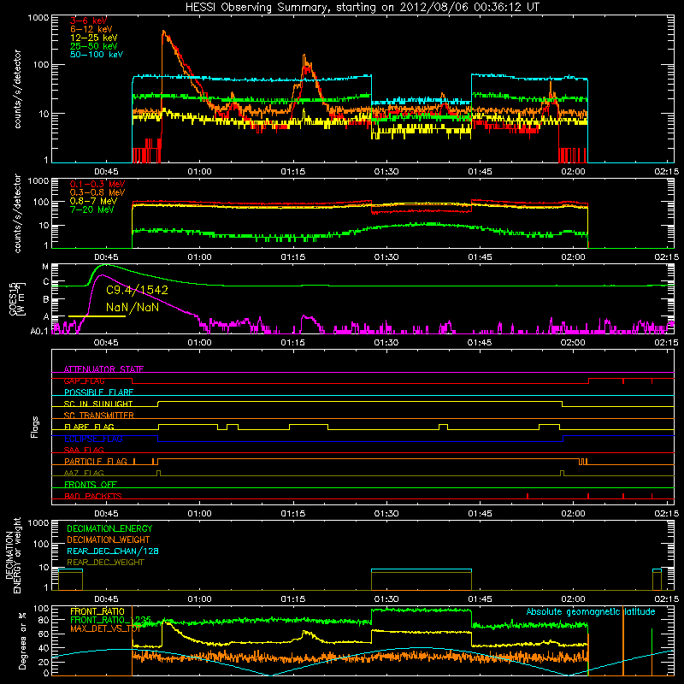Image resolution: width=684 pixels, height=684 pixels.
Task: Click the 00:45 tick label under GOES panel
Action: (106, 343)
